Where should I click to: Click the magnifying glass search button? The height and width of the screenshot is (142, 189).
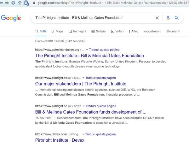tap(176, 18)
